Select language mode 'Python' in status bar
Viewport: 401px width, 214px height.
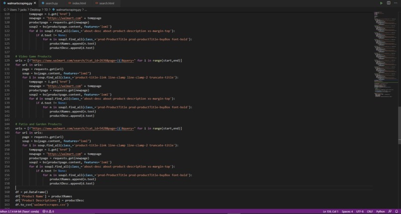tap(380, 212)
